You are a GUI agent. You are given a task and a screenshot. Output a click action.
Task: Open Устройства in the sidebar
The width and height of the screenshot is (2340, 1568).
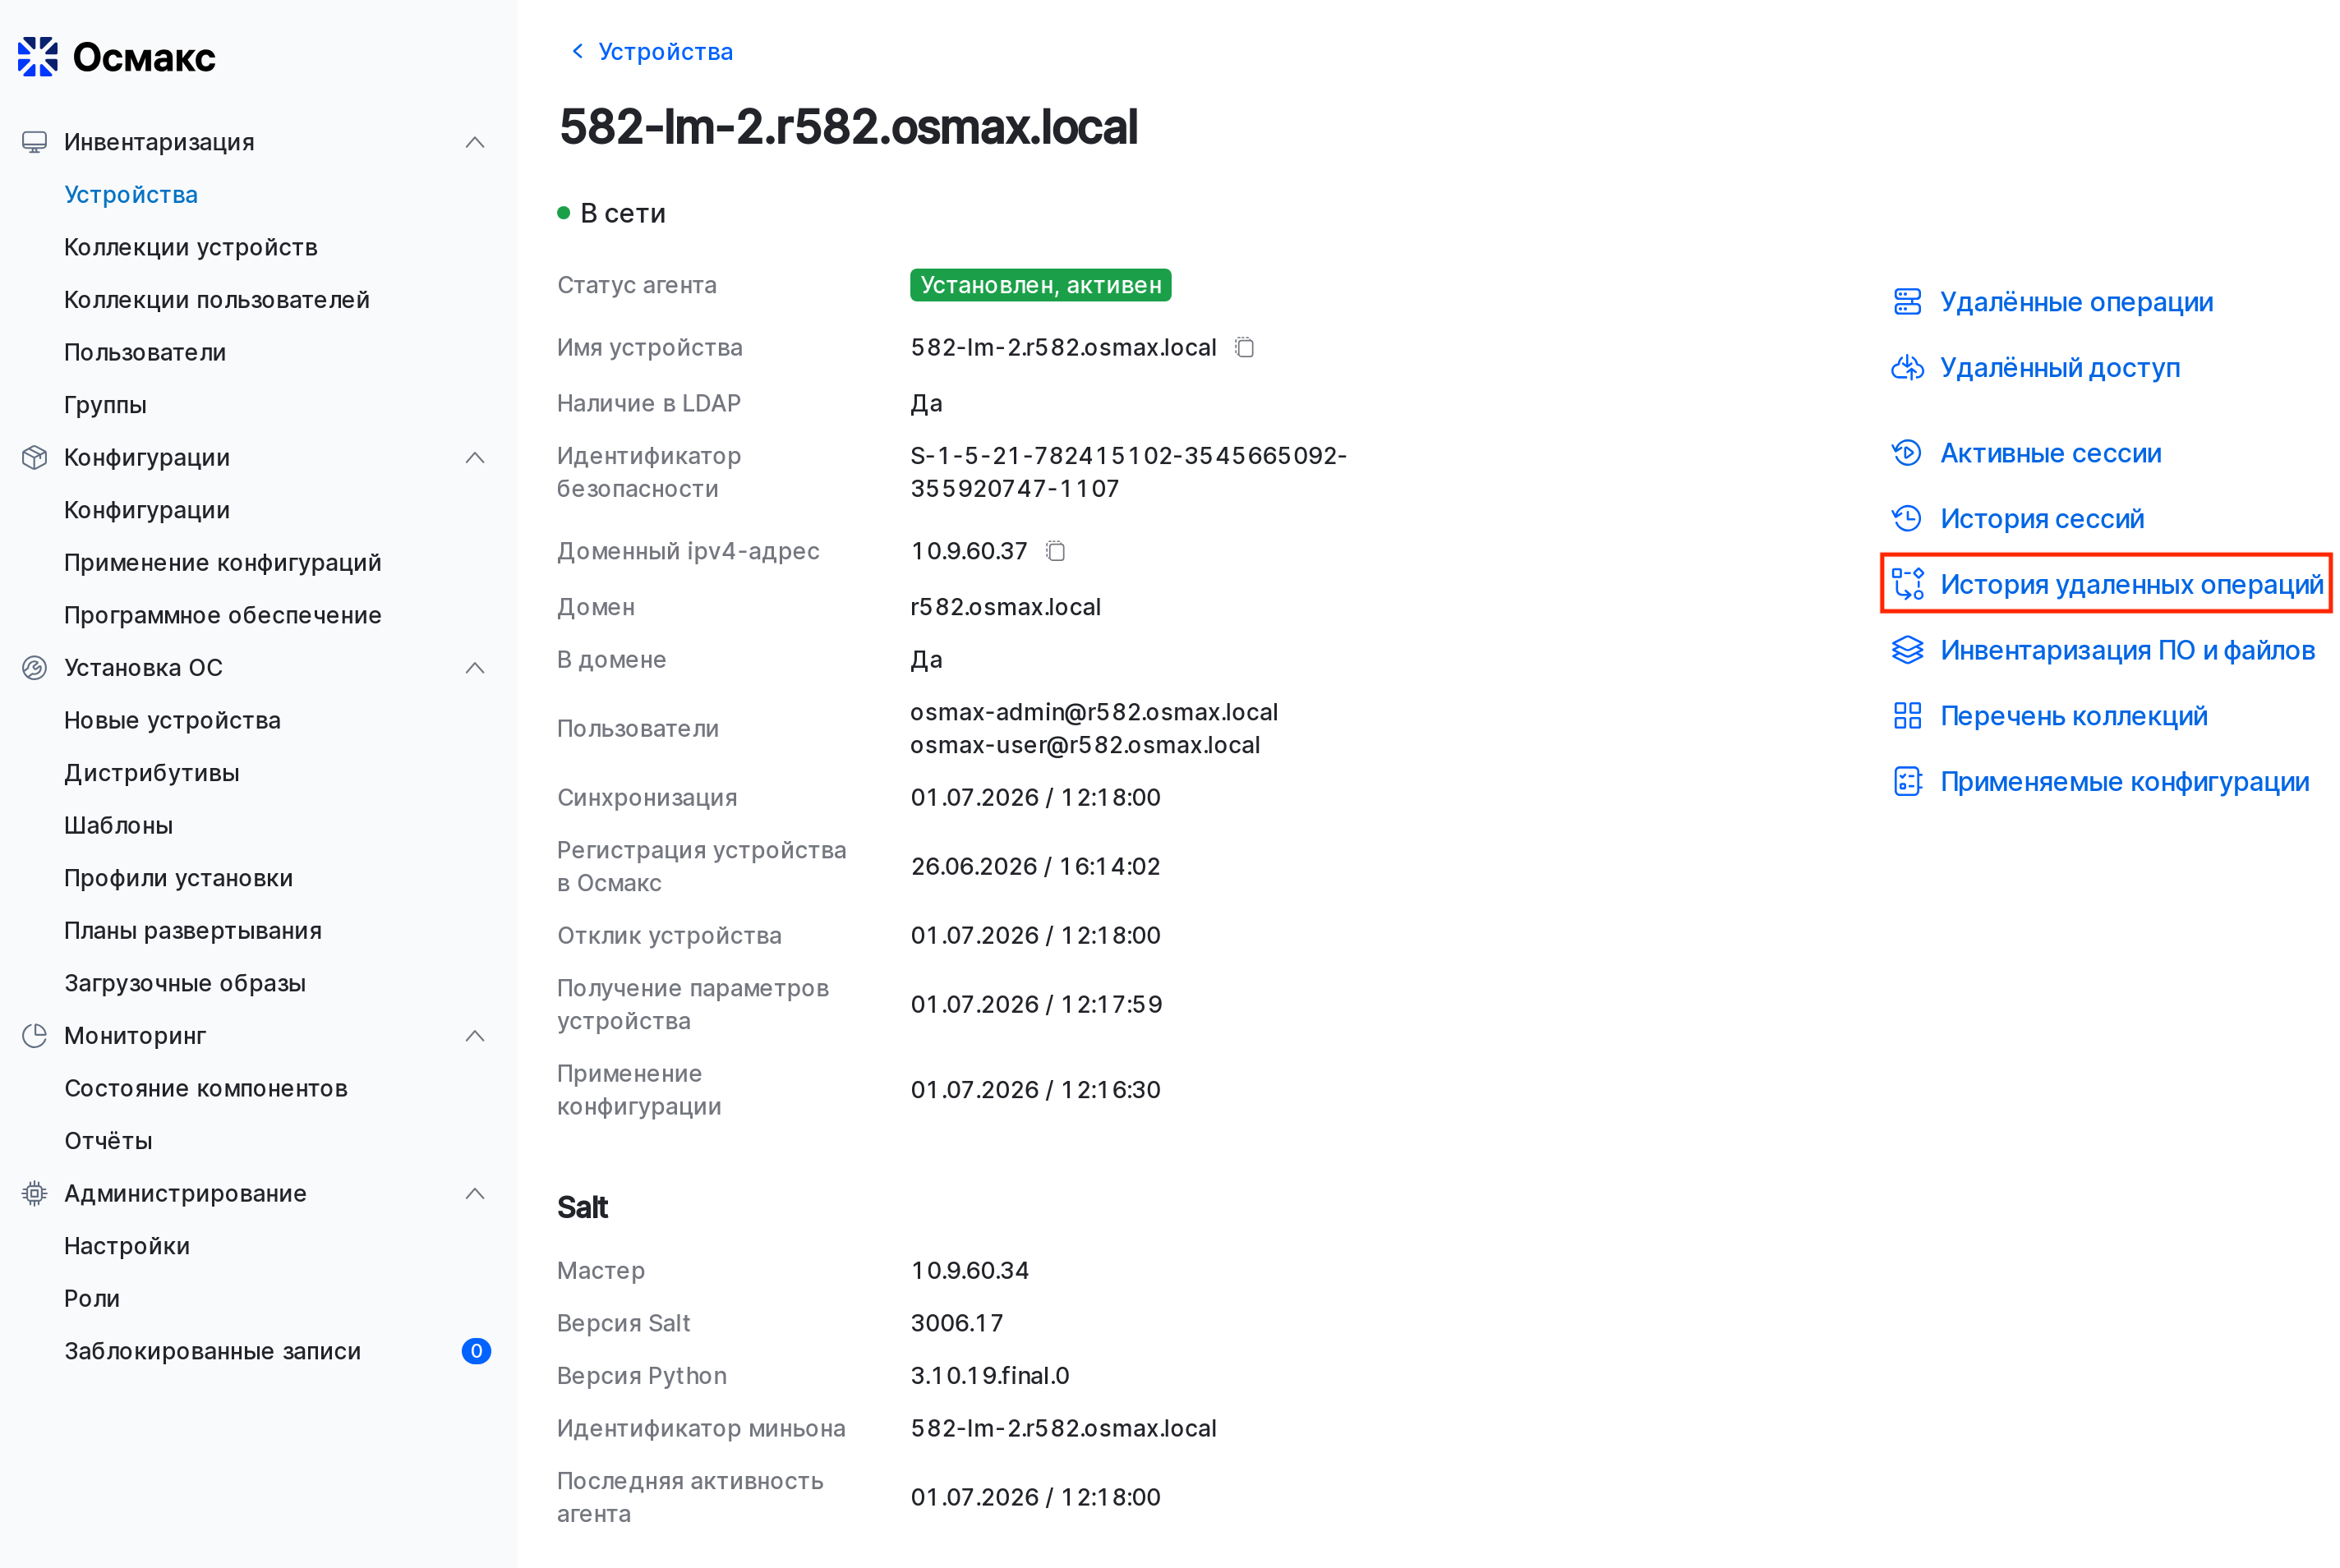click(131, 194)
